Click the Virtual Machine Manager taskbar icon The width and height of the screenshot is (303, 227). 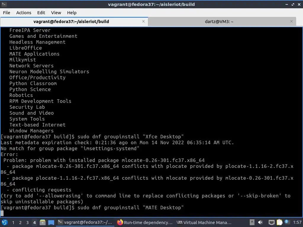tap(179, 222)
